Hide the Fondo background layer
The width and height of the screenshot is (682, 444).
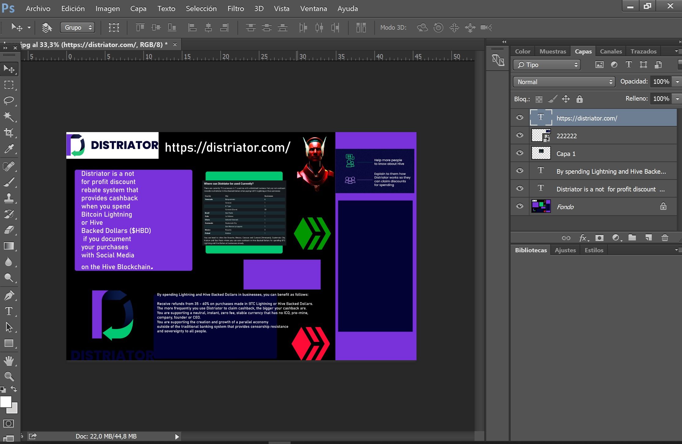520,206
